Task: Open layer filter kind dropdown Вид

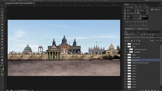Action: (130, 34)
